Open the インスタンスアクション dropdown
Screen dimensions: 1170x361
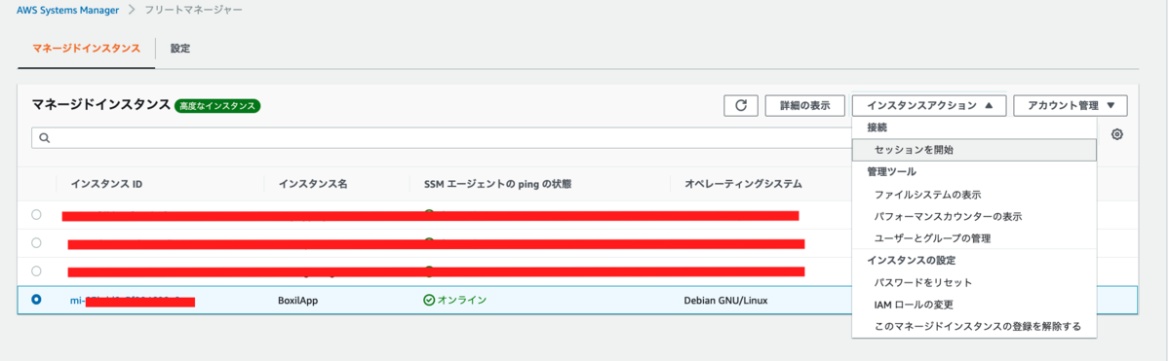[929, 105]
